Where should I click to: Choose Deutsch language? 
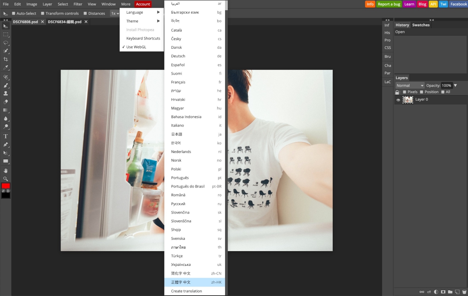click(x=195, y=56)
